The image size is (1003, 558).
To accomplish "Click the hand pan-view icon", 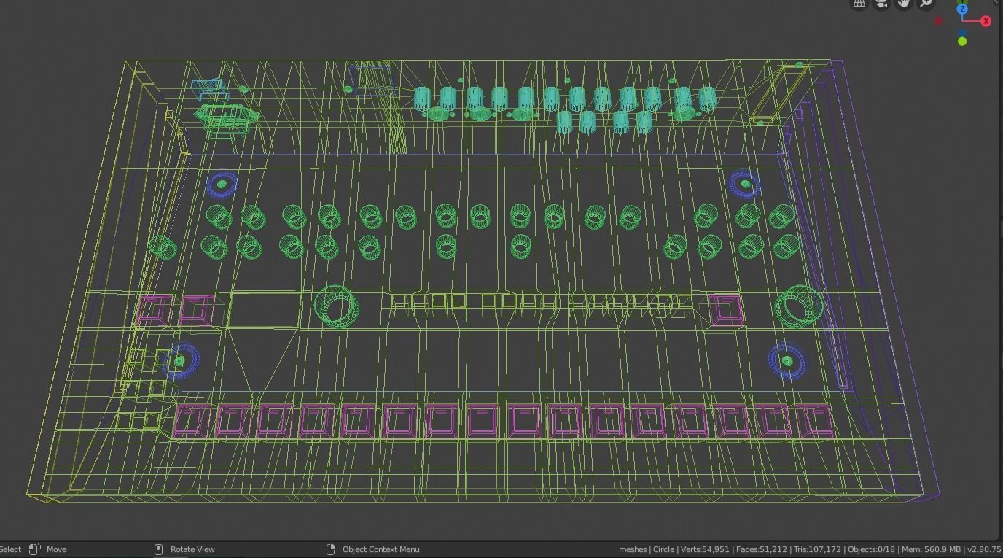I will 904,3.
